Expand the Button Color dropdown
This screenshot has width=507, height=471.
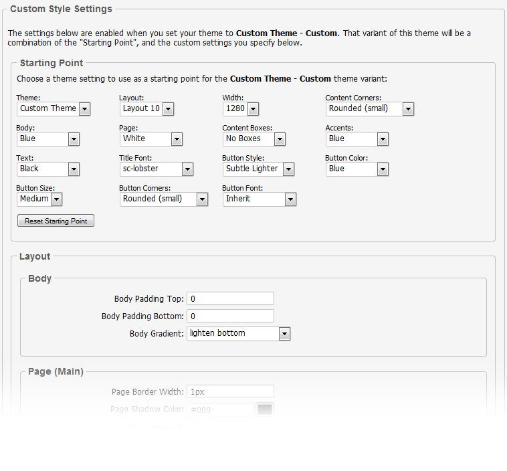[357, 169]
